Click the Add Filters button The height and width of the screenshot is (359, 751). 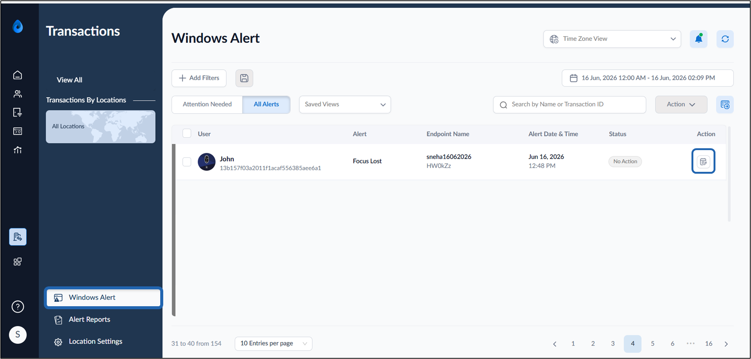click(199, 78)
